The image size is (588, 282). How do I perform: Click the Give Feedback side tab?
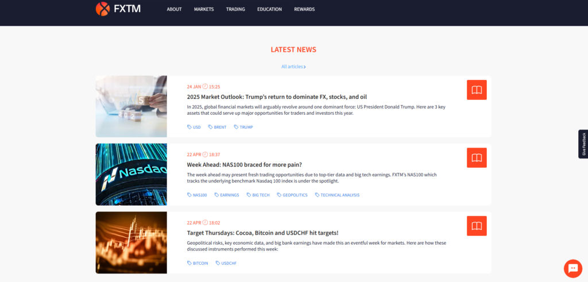pos(583,144)
